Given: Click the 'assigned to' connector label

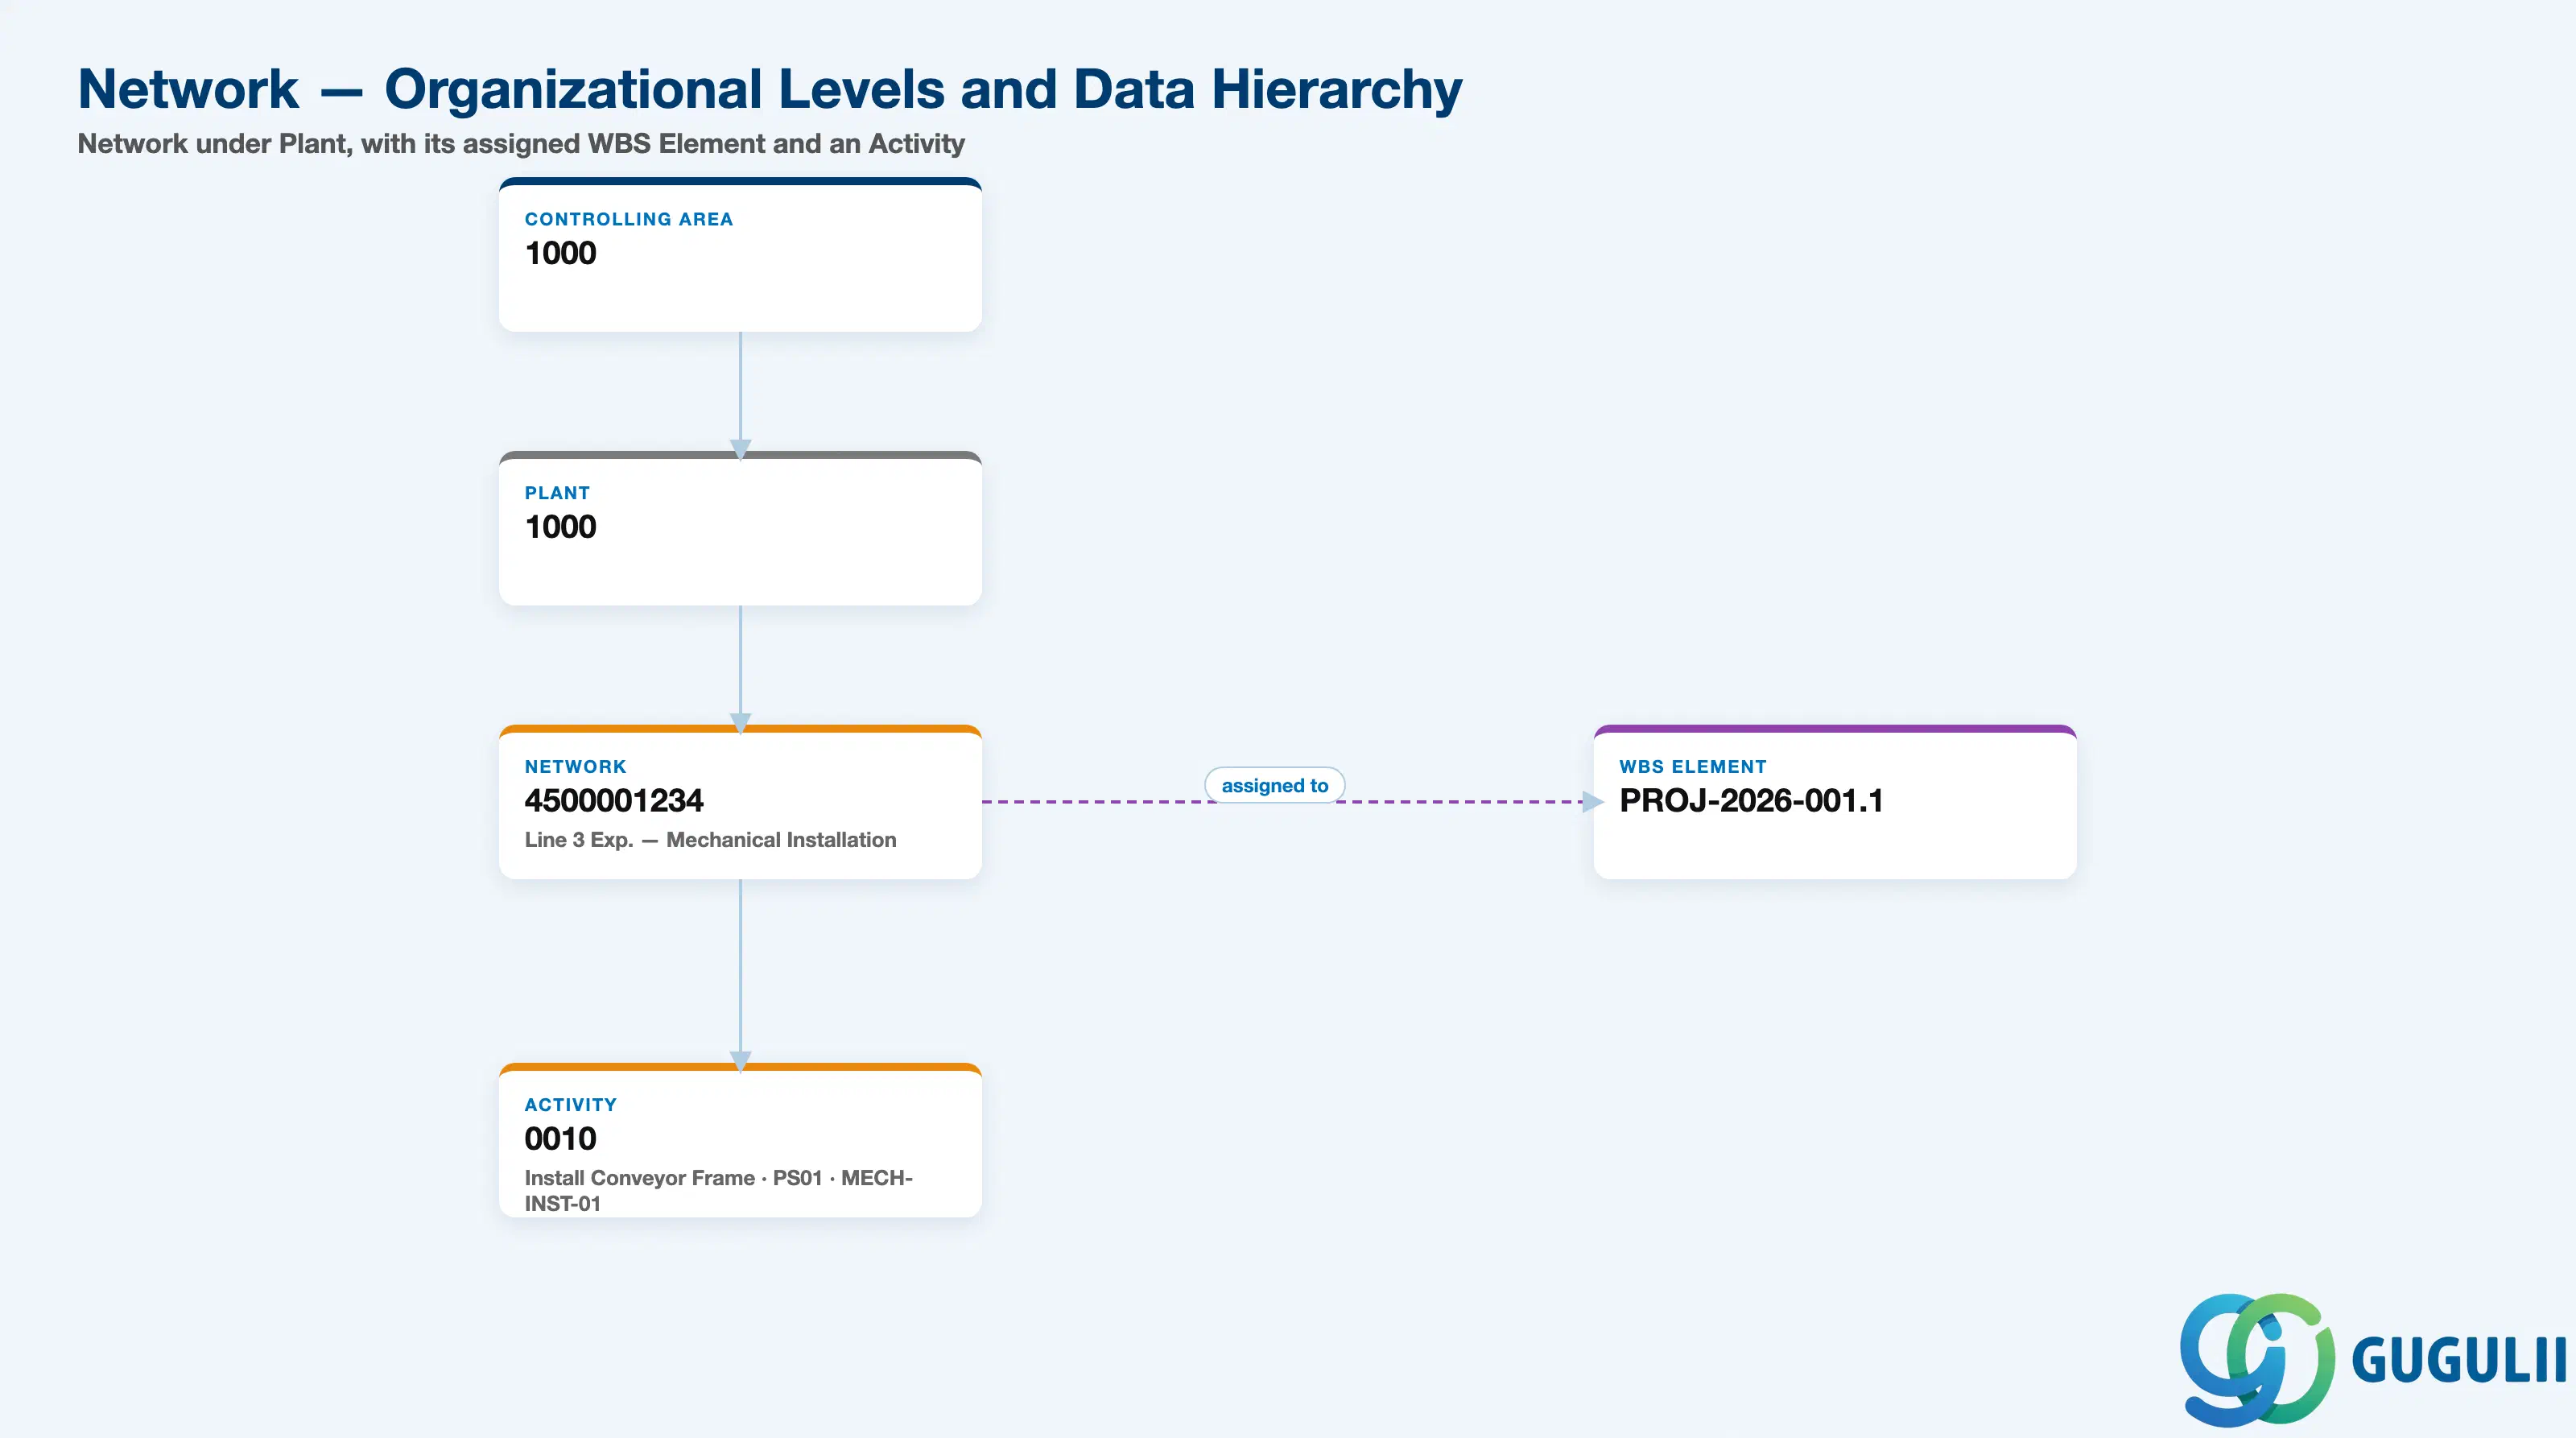Looking at the screenshot, I should click(x=1275, y=785).
